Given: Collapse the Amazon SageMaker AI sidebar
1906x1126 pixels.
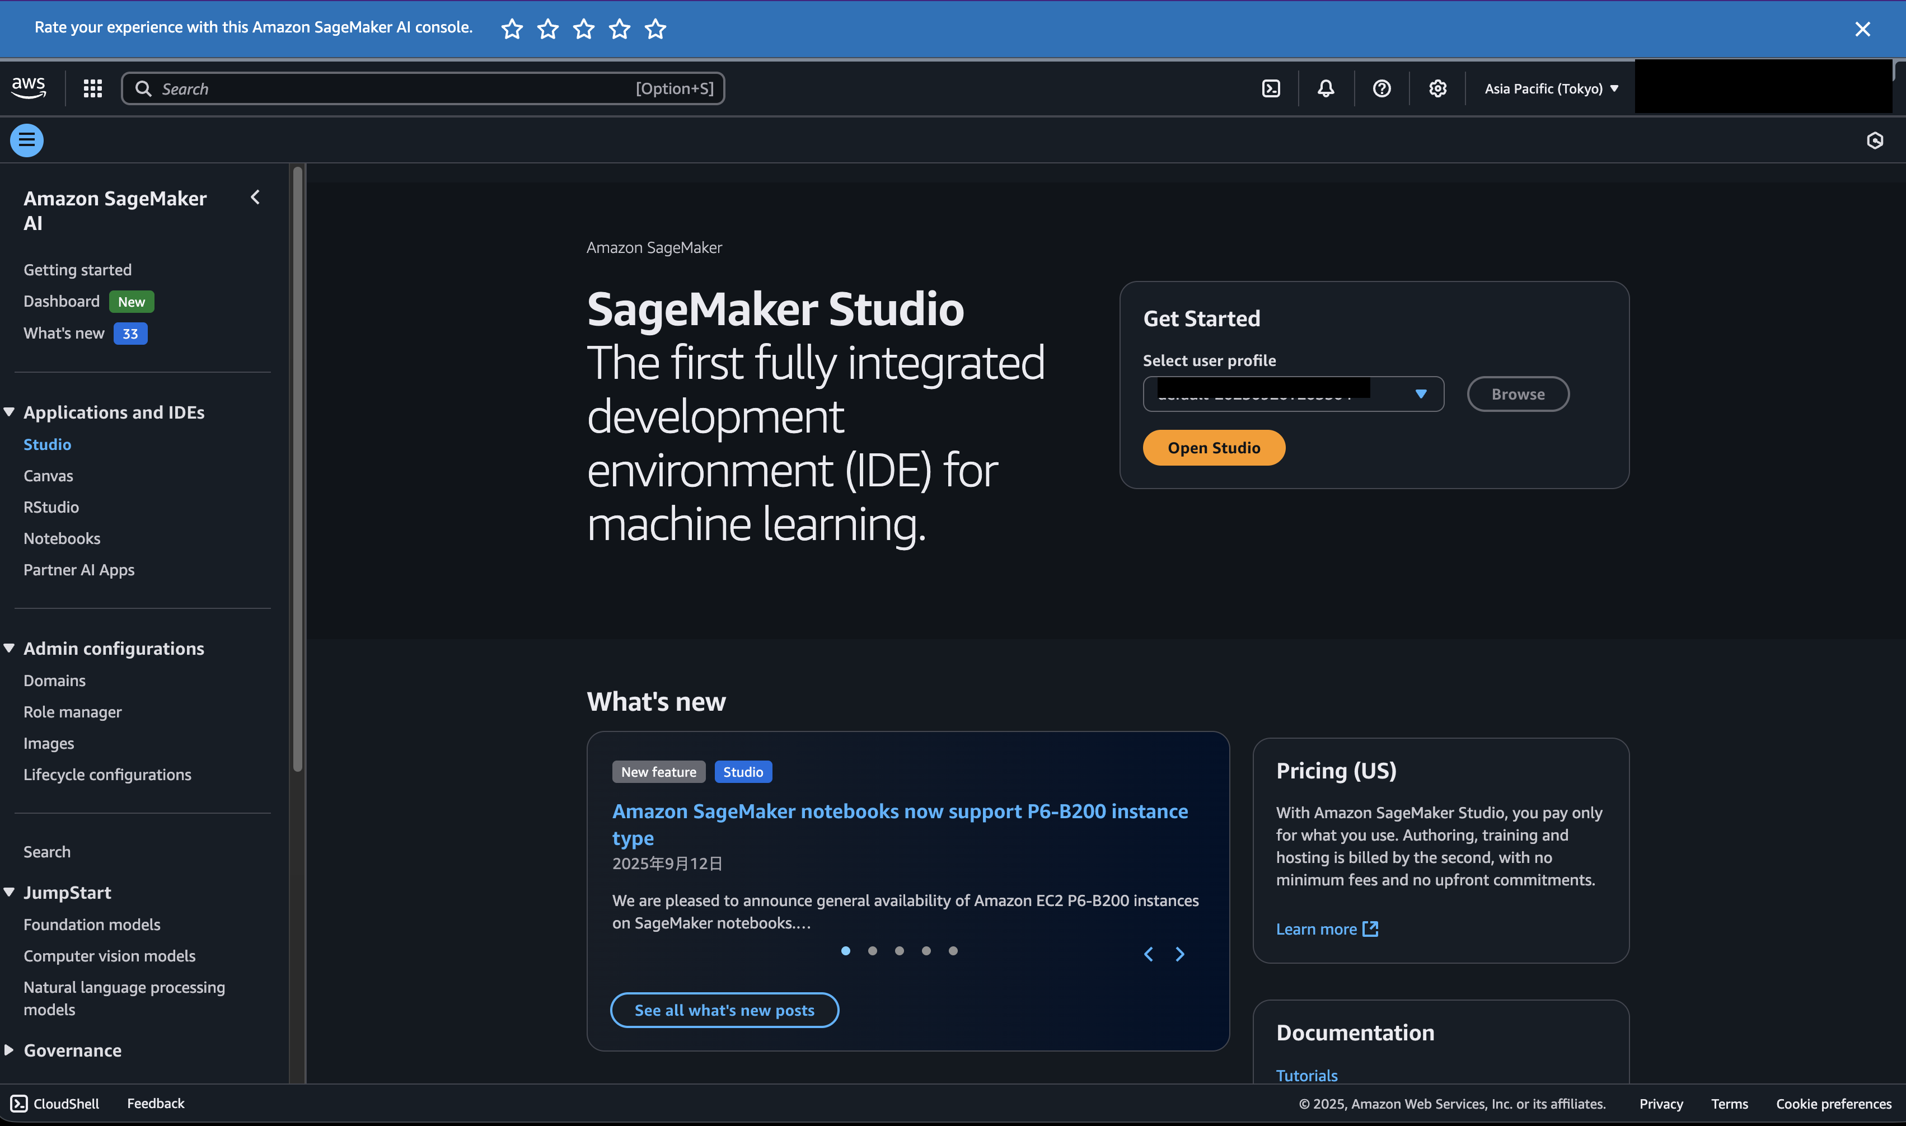Looking at the screenshot, I should point(255,198).
